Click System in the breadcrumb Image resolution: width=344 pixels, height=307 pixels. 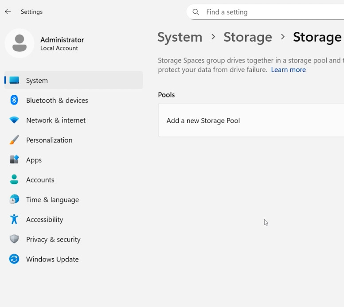[180, 37]
